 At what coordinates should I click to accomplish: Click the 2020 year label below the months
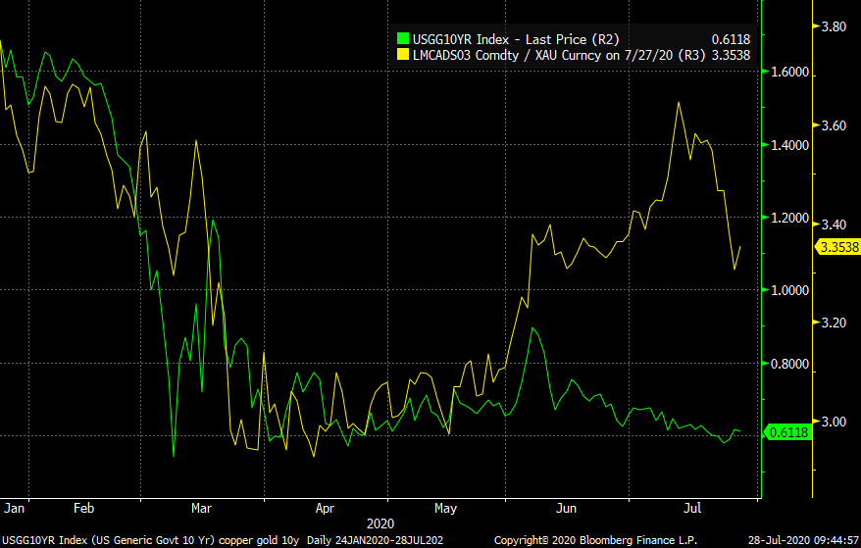coord(379,525)
